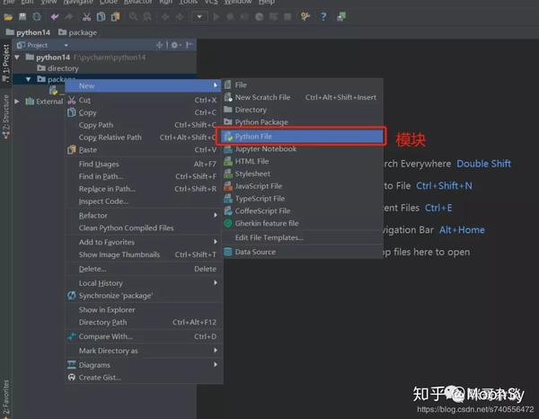
Task: Choose Copy from the context menu
Action: pyautogui.click(x=143, y=112)
